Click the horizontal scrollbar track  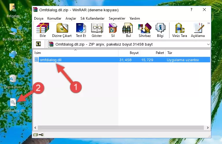[121, 128]
